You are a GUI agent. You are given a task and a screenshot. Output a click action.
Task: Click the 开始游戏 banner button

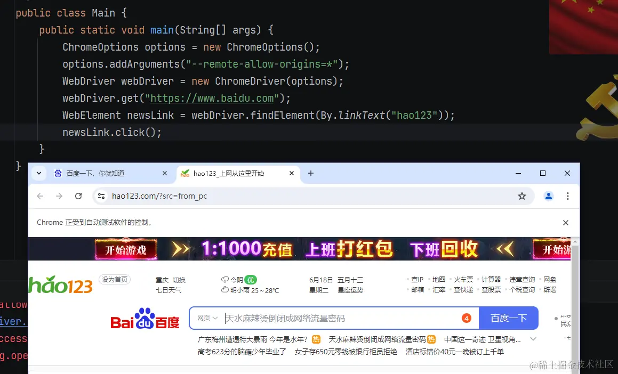[126, 250]
